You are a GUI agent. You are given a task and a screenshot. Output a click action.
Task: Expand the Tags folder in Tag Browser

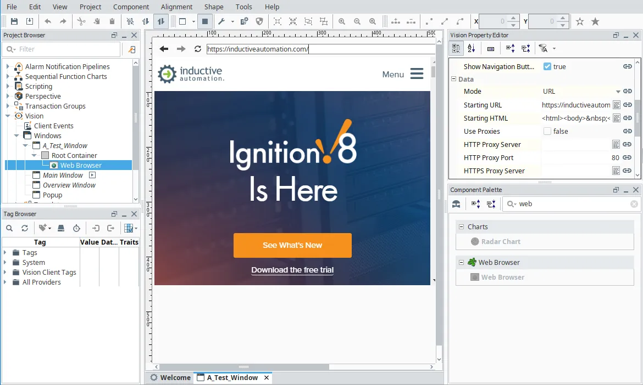[x=5, y=252]
